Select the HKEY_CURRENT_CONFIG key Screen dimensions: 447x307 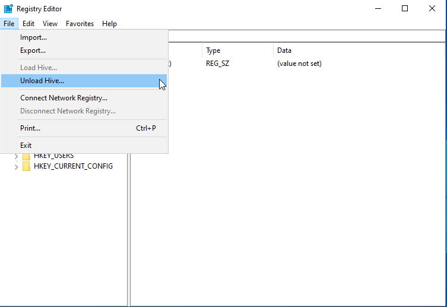click(x=73, y=166)
